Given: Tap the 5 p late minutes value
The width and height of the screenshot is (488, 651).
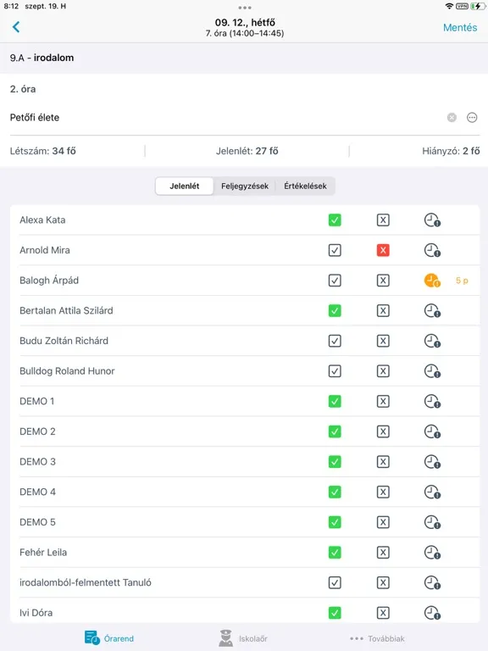Looking at the screenshot, I should [x=462, y=281].
